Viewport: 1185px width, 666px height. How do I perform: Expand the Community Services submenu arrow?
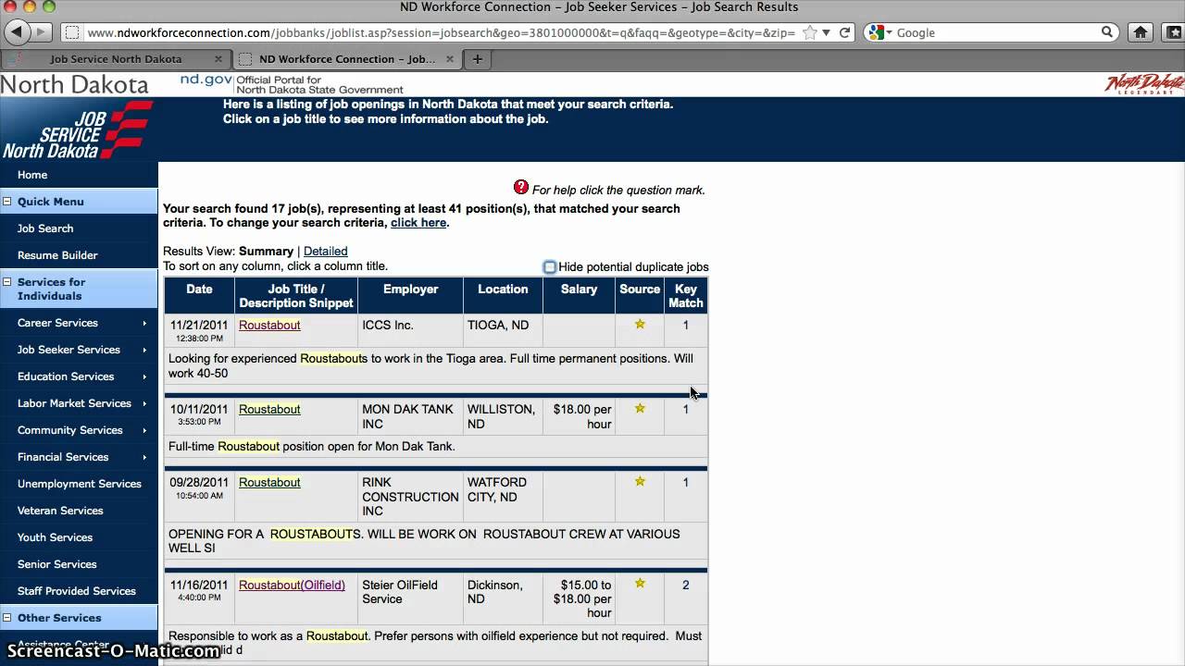coord(144,430)
